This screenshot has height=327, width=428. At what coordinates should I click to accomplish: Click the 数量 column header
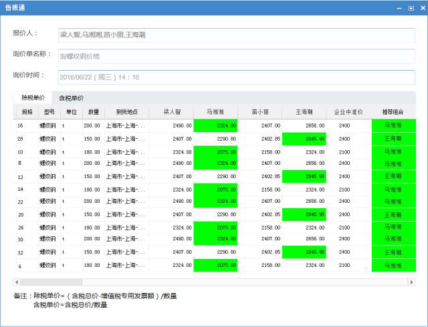coord(93,111)
